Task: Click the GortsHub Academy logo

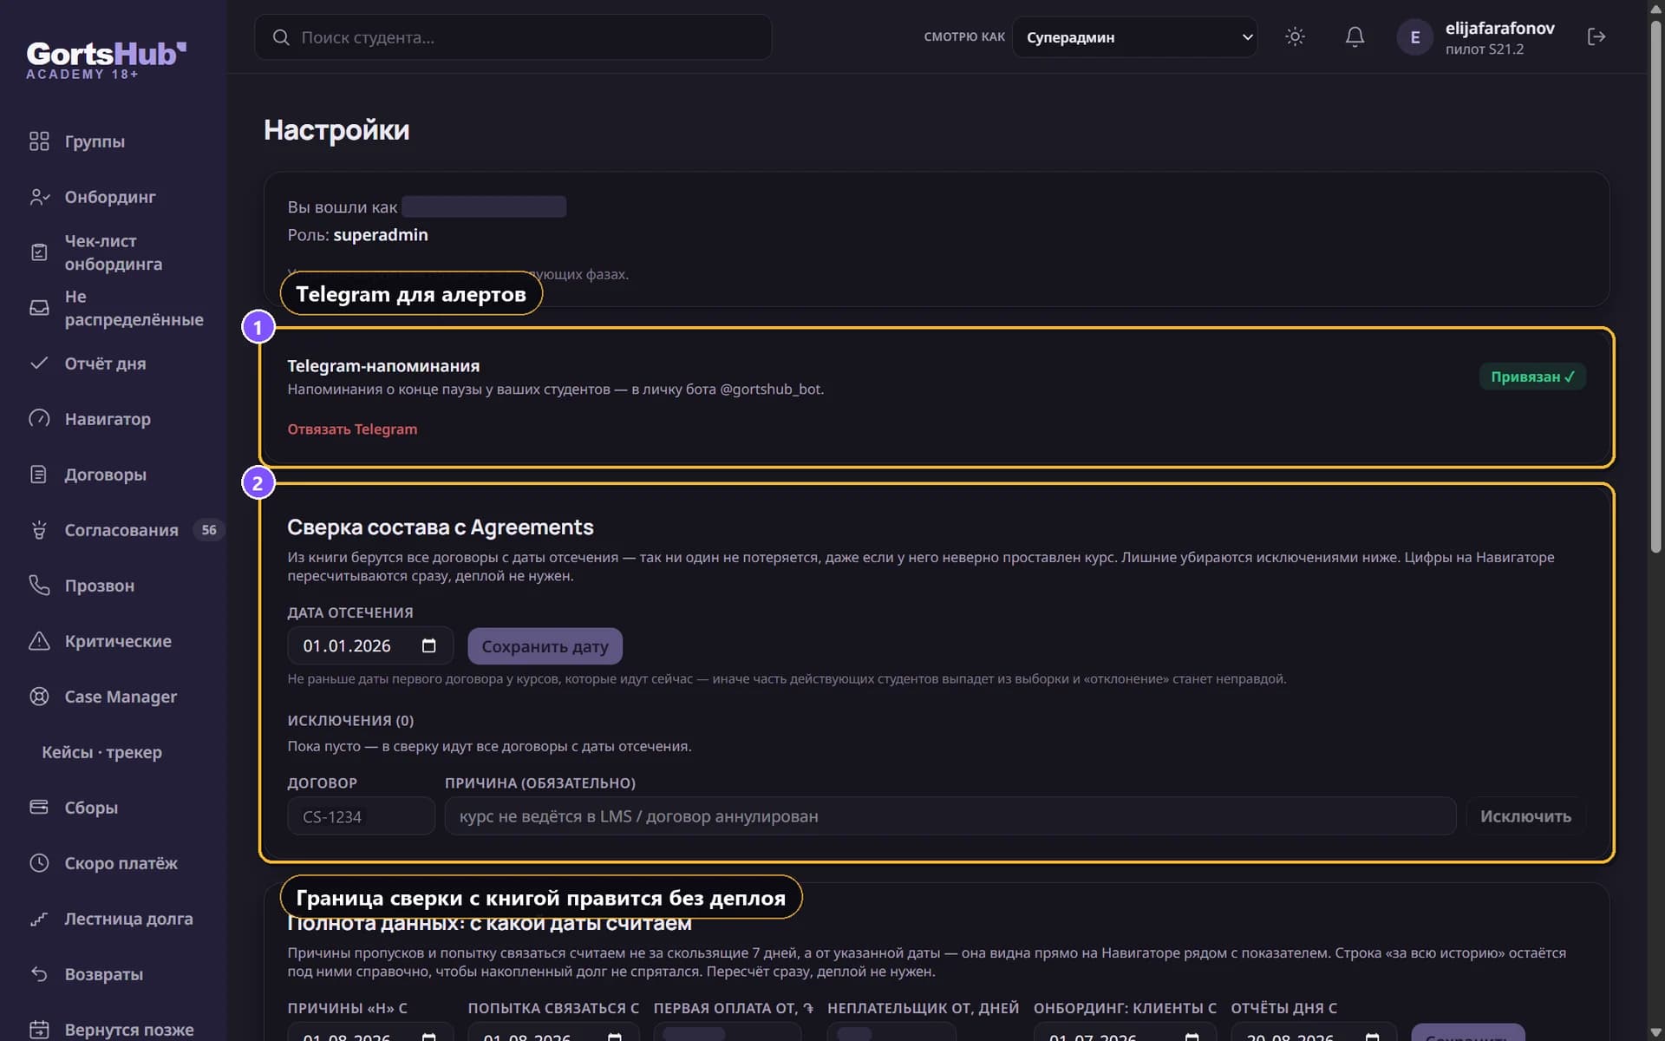Action: click(x=107, y=60)
